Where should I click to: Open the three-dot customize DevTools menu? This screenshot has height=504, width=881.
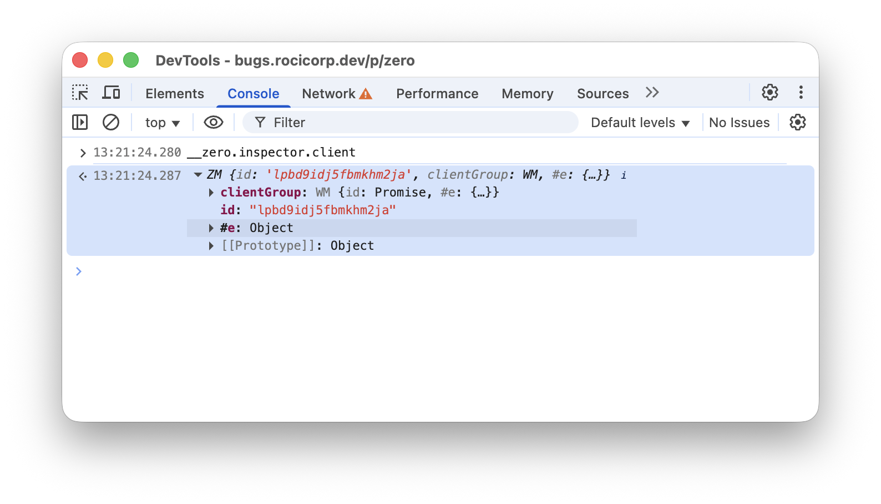point(801,92)
